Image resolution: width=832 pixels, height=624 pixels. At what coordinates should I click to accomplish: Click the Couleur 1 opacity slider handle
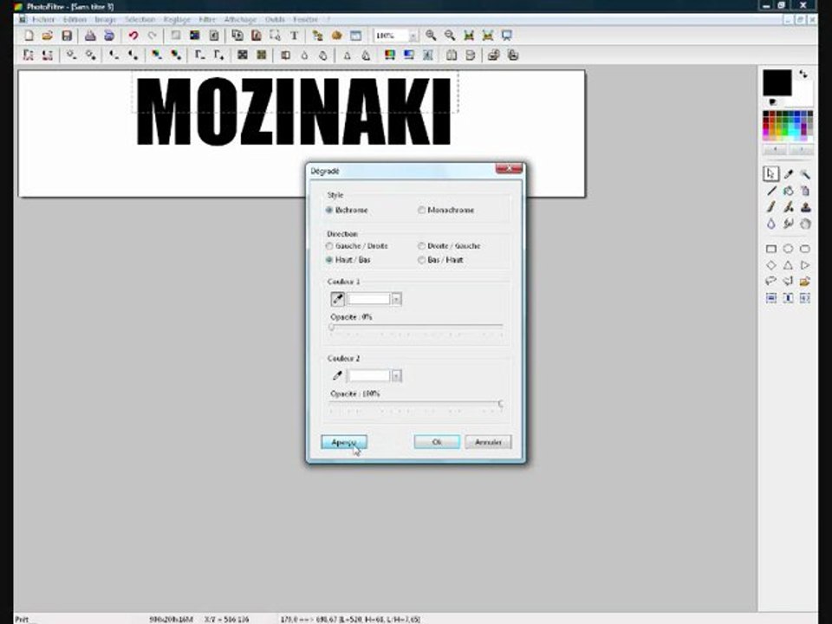(x=332, y=328)
